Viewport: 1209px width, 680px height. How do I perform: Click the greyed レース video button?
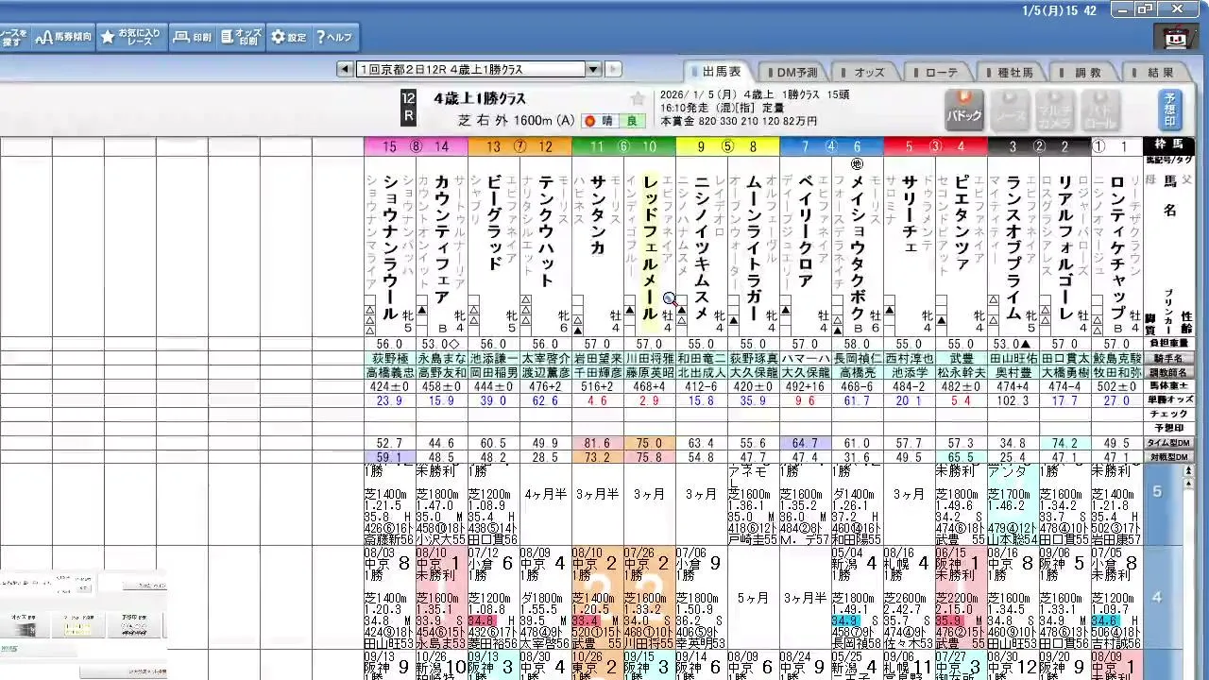[x=1010, y=110]
